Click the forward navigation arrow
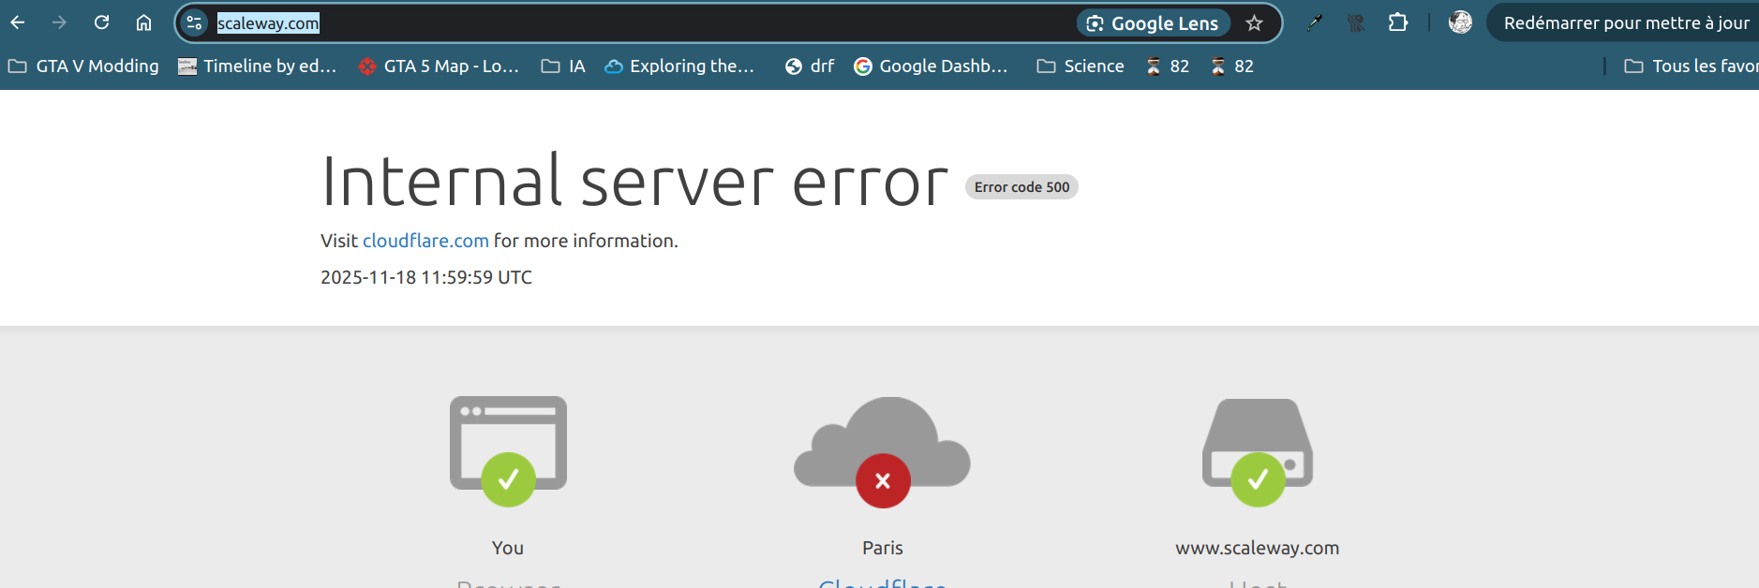 [x=60, y=22]
